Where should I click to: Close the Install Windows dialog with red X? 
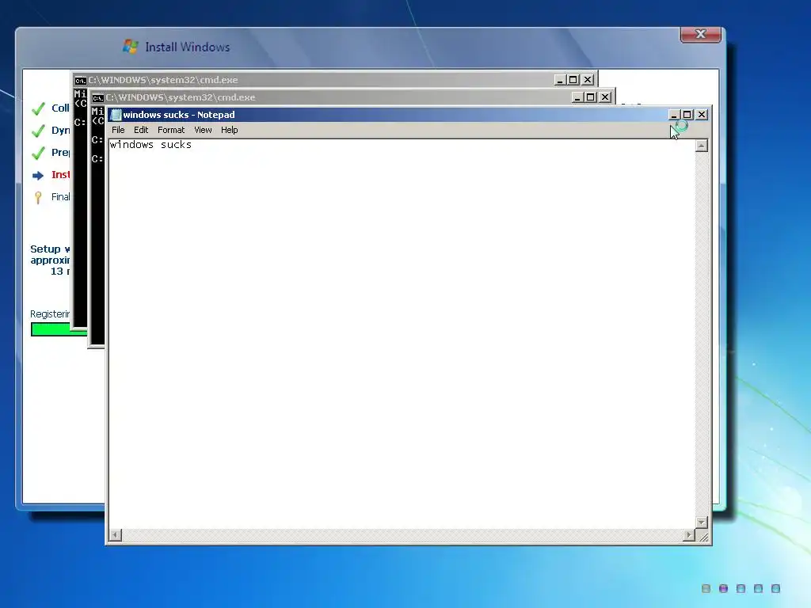pos(700,34)
